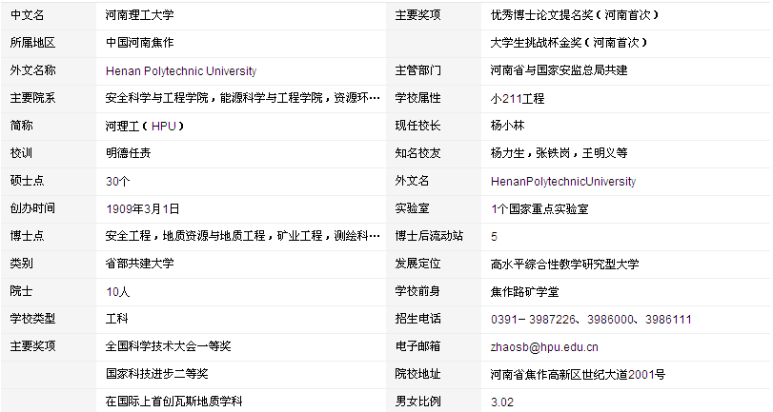Click the 主管部门 field label
Screen dimensions: 773x412
click(x=417, y=70)
